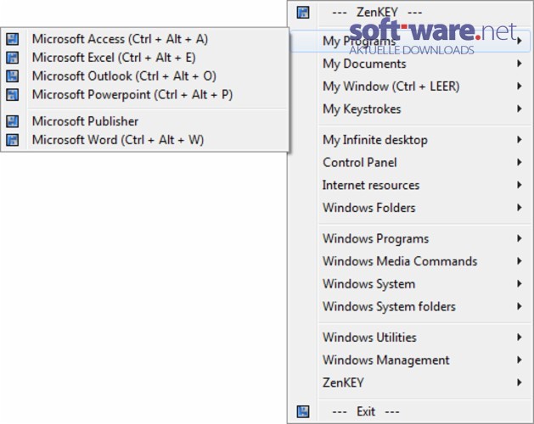The height and width of the screenshot is (424, 534).
Task: Click the icon beside Microsoft Publisher
Action: [x=13, y=121]
